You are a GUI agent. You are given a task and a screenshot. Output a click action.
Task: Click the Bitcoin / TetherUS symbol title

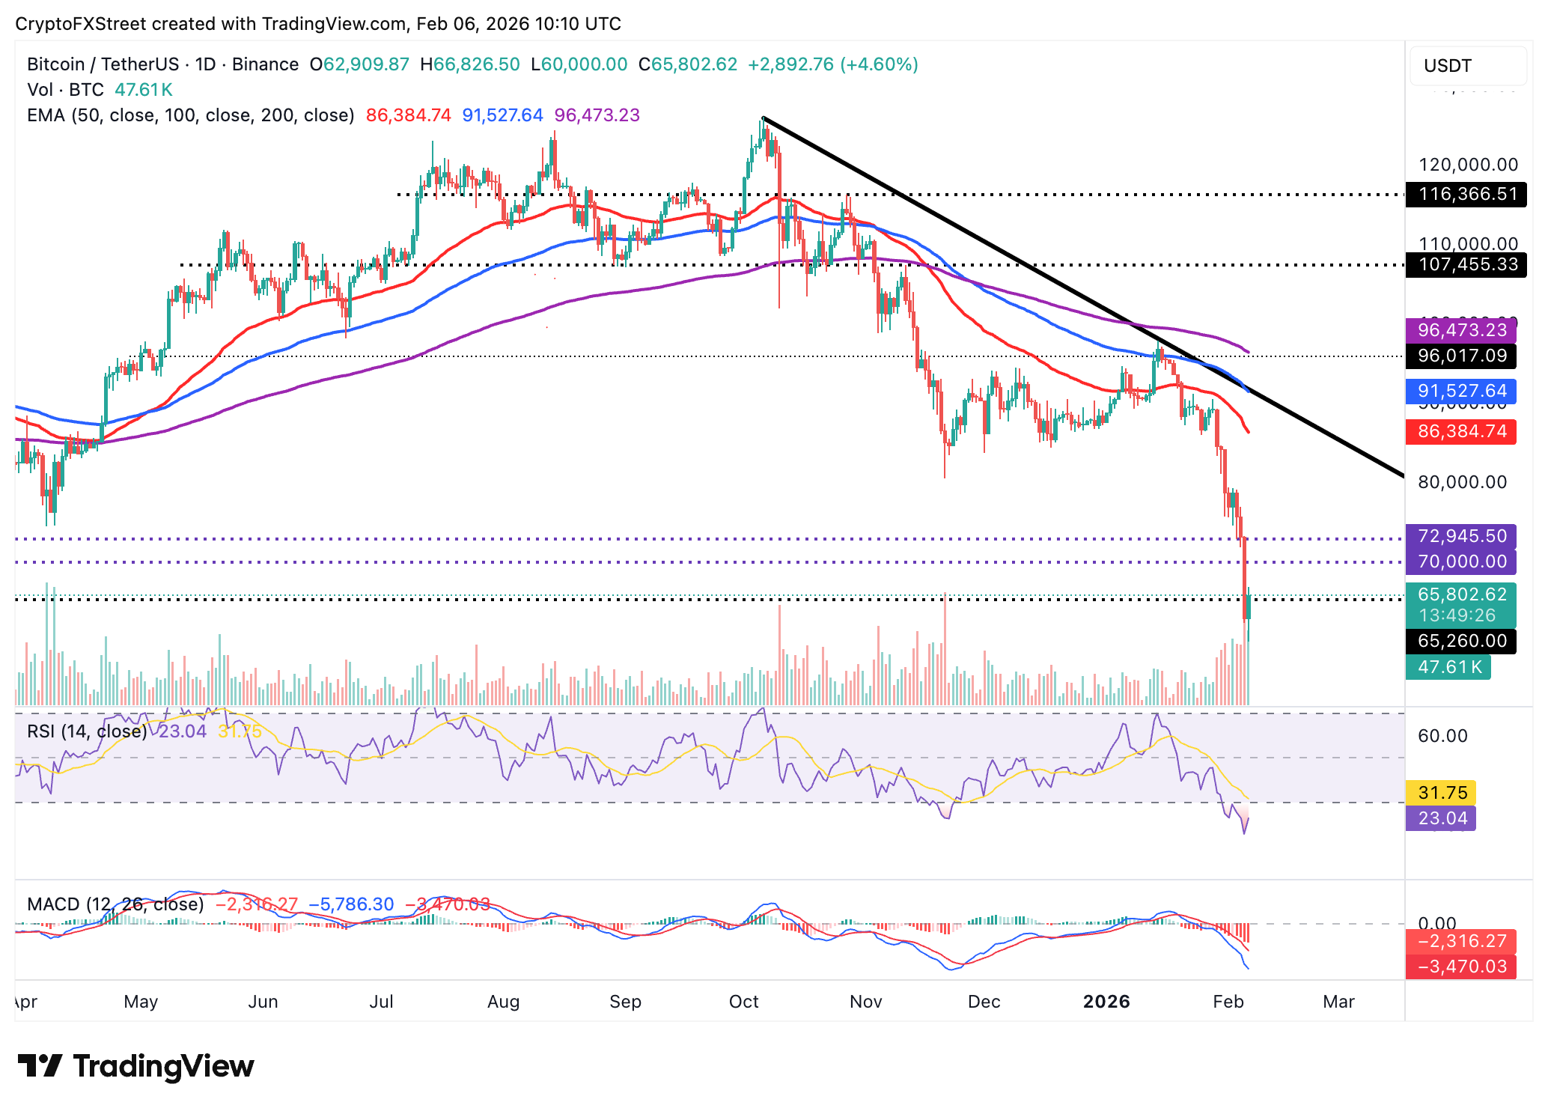(103, 64)
